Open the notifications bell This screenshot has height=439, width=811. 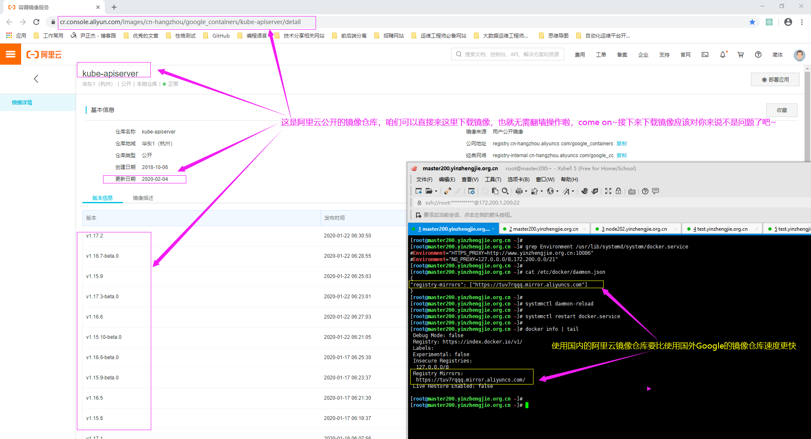pos(723,55)
